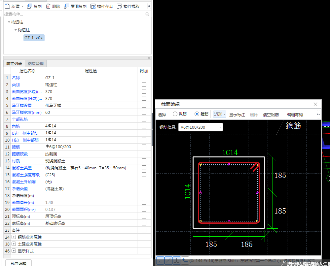330x266 pixels.
Task: Tick the 附加 checkbox for 箍筋 row
Action: pos(144,147)
